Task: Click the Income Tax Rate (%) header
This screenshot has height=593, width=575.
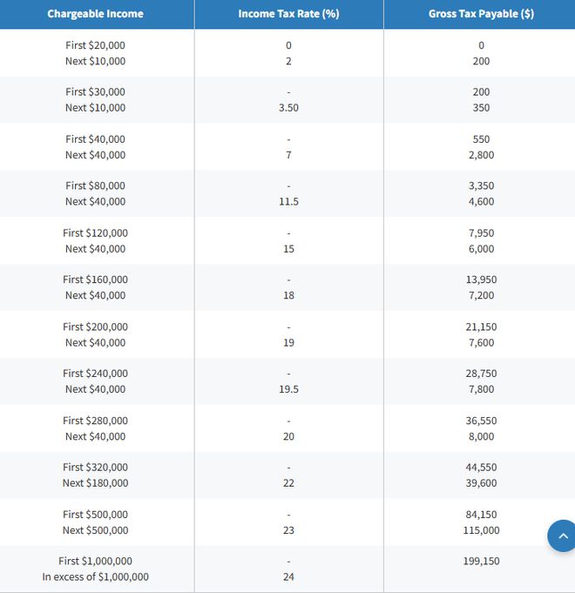Action: pyautogui.click(x=288, y=14)
